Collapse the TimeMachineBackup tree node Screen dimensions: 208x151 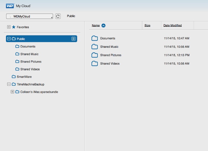click(x=9, y=84)
